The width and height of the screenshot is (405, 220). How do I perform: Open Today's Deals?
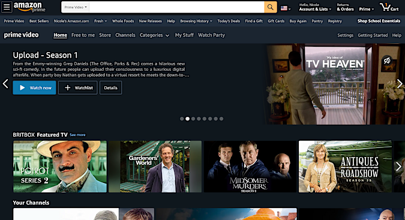(229, 21)
